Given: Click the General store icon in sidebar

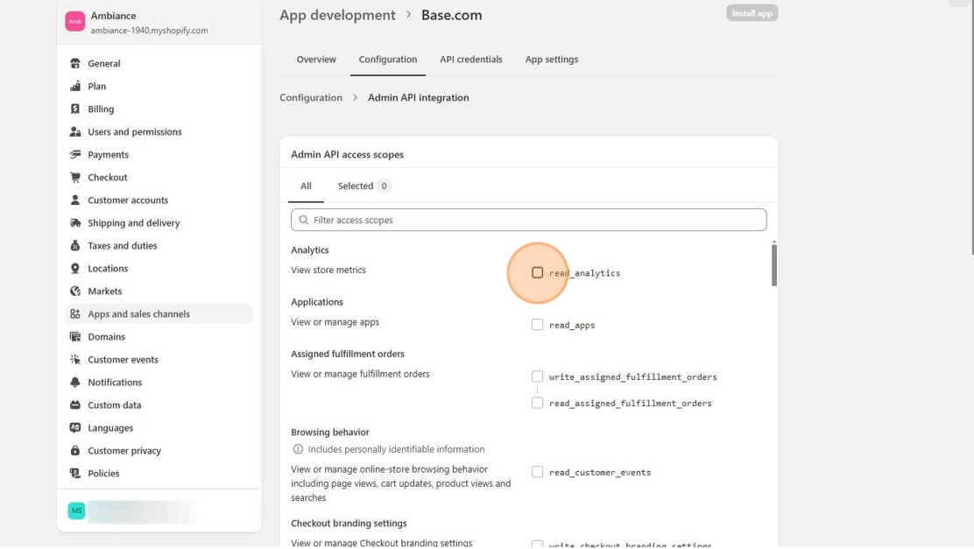Looking at the screenshot, I should (x=75, y=64).
